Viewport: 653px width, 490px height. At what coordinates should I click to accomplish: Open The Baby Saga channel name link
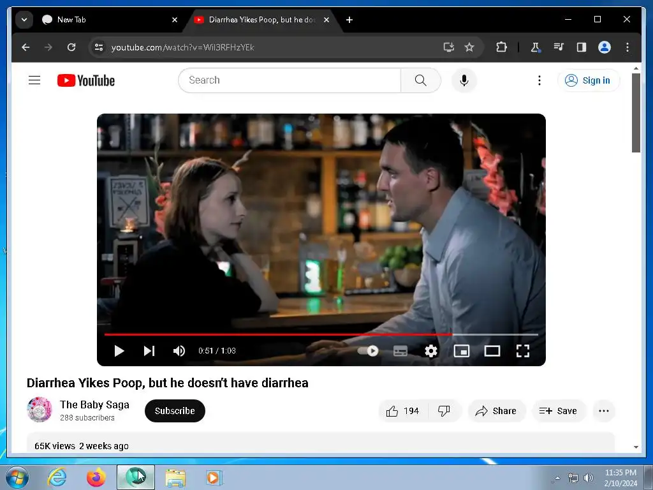(94, 405)
